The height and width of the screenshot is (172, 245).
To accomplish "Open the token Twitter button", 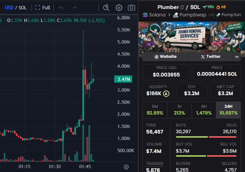I will 211,56.
